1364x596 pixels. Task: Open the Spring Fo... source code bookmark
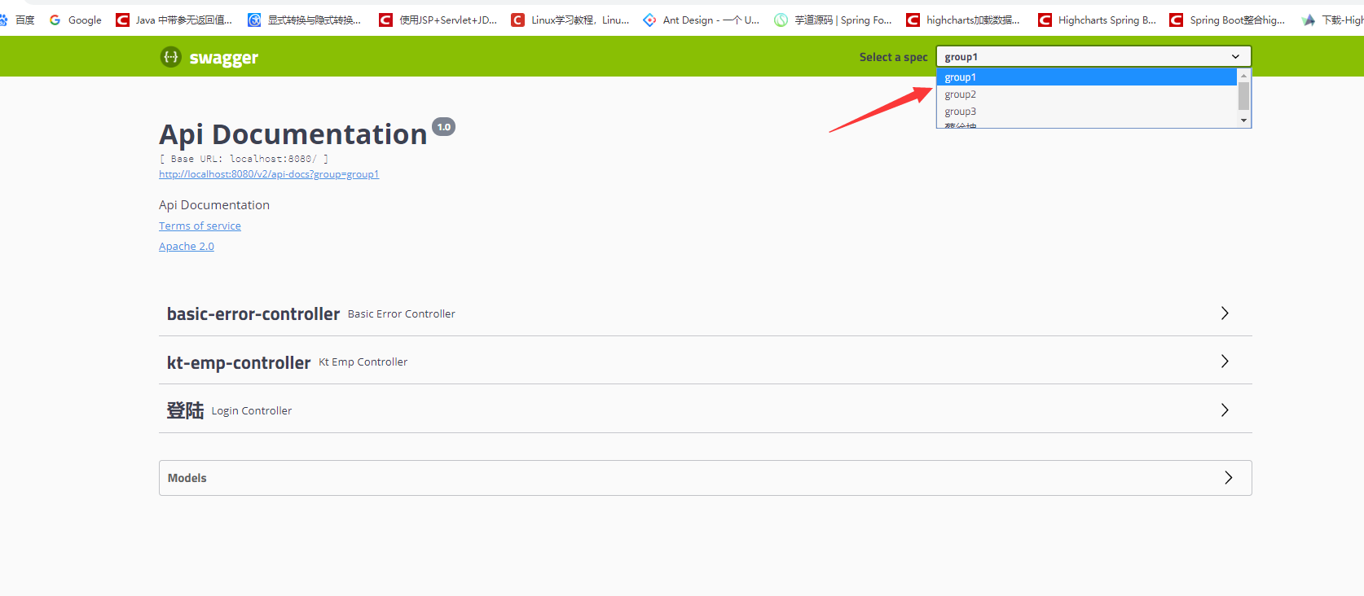(x=834, y=20)
